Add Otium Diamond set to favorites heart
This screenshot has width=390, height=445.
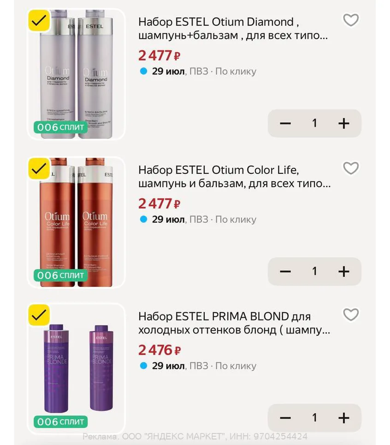pyautogui.click(x=351, y=20)
